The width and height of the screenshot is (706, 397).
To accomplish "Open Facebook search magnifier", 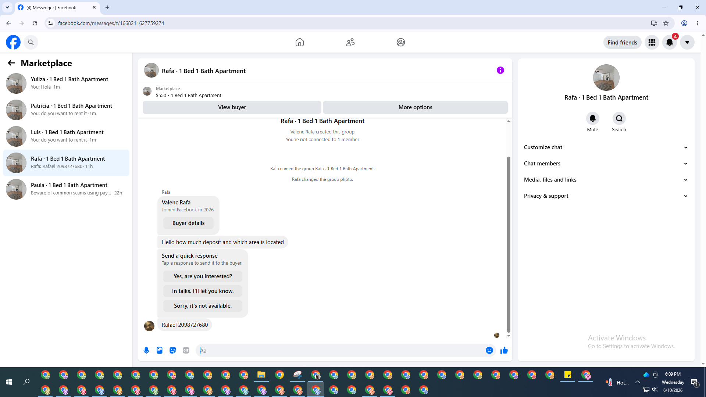I will pos(31,42).
